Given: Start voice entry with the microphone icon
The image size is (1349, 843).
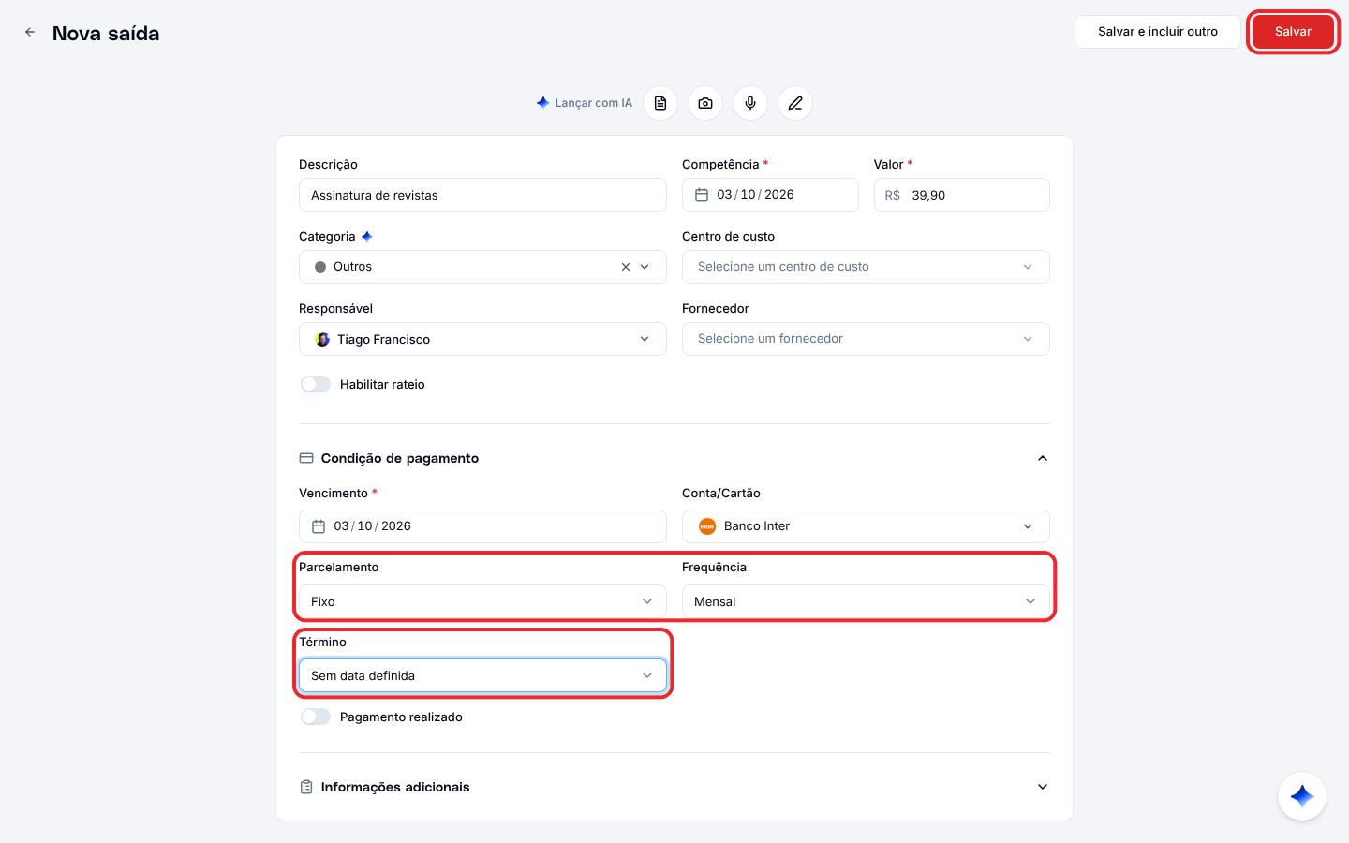Looking at the screenshot, I should click(750, 103).
